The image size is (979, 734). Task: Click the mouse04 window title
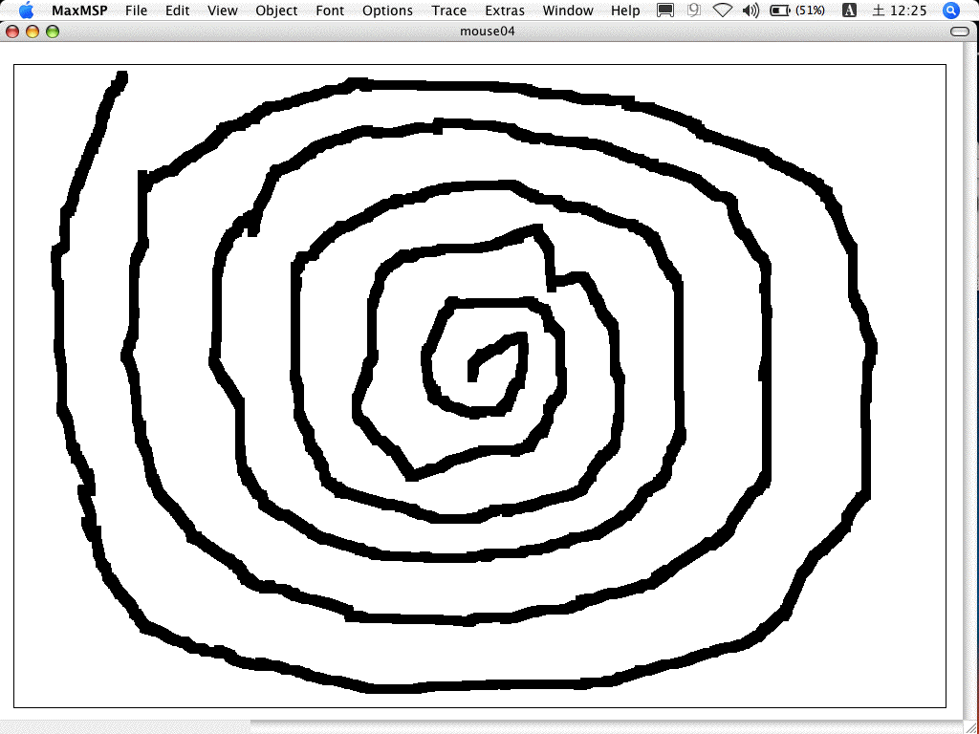(x=487, y=32)
